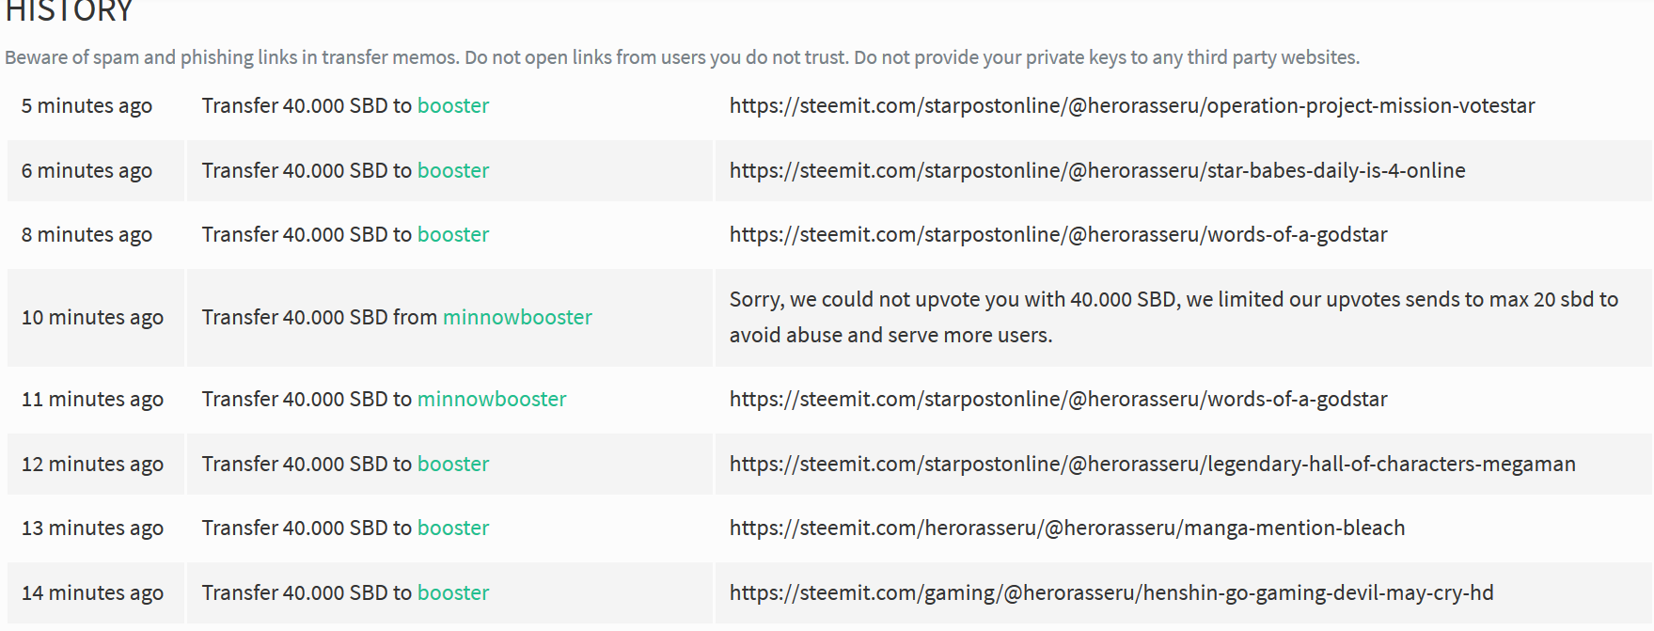
Task: Open the legendary-hall-of-characters-megaman memo URL
Action: 1153,464
